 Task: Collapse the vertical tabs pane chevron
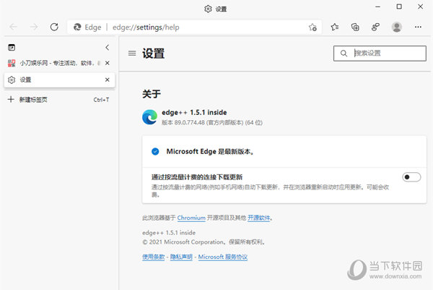tap(108, 48)
